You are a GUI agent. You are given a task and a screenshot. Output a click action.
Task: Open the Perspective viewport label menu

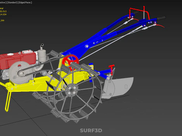[3, 3]
